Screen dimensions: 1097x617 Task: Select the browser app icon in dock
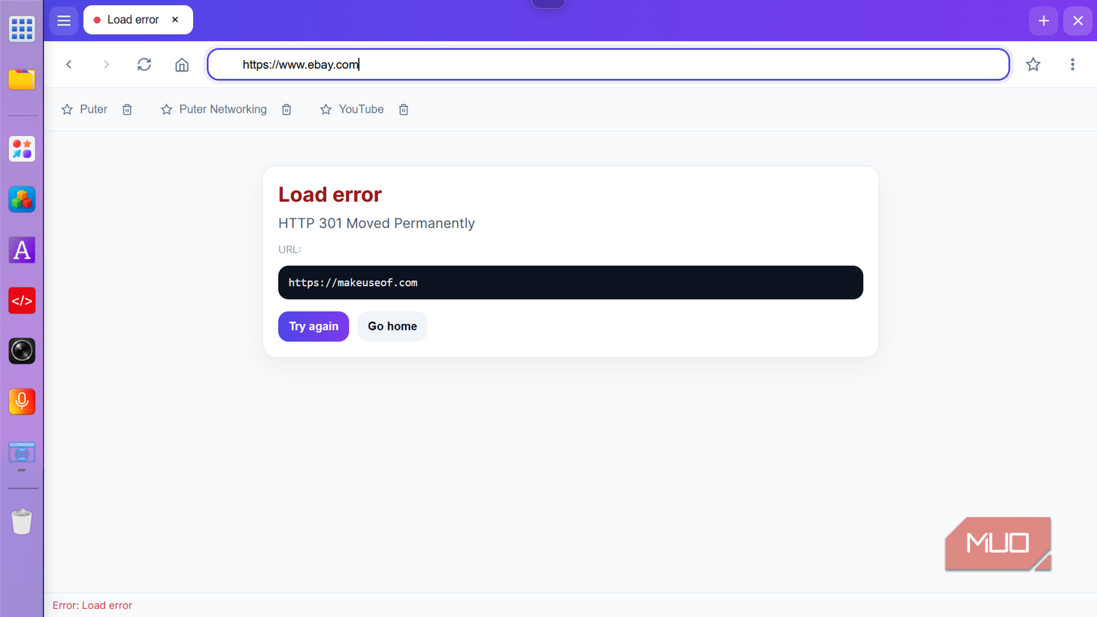(22, 453)
